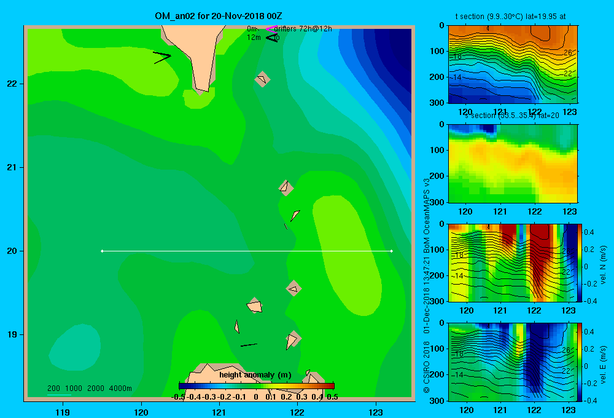Viewport: 614px width, 418px height.
Task: Click the '0.4' tick on the vel. N scale
Action: [589, 232]
